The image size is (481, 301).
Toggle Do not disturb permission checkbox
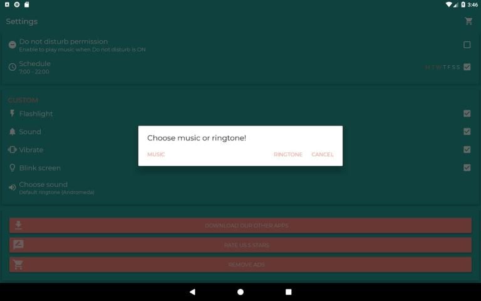pyautogui.click(x=467, y=45)
